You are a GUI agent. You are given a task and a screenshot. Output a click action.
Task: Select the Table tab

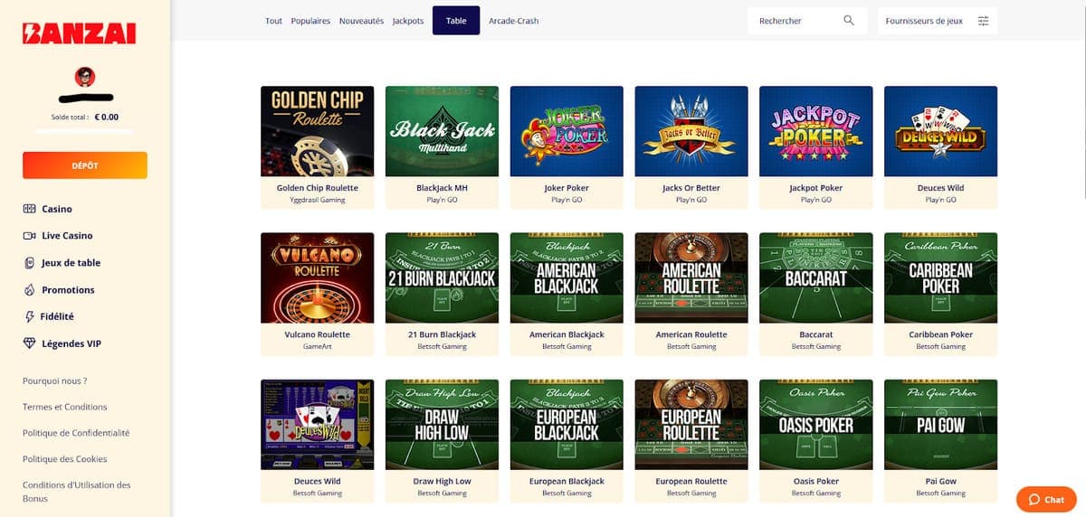[456, 21]
